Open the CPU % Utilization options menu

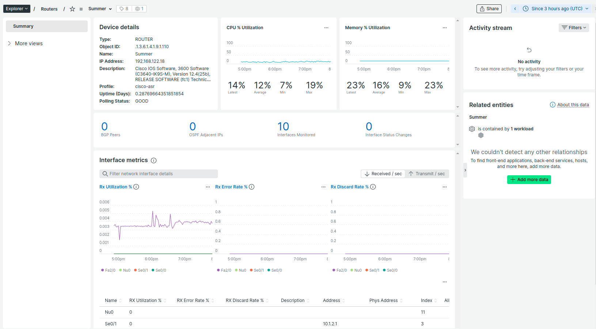coord(326,27)
